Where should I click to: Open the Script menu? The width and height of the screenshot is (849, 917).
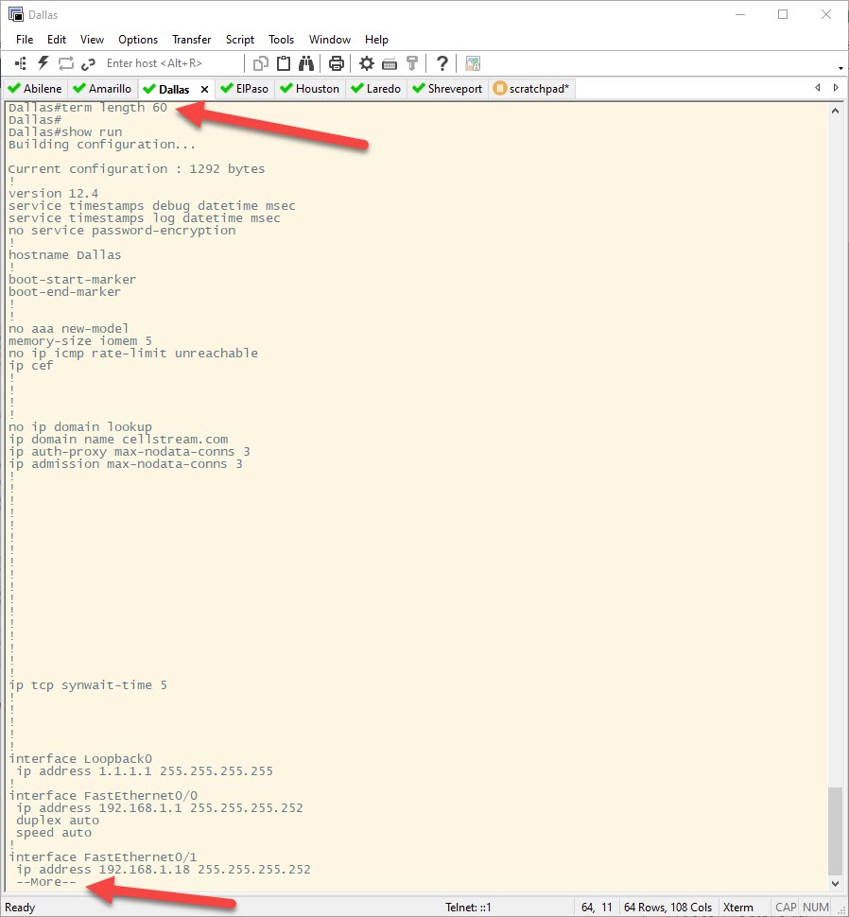pos(239,40)
